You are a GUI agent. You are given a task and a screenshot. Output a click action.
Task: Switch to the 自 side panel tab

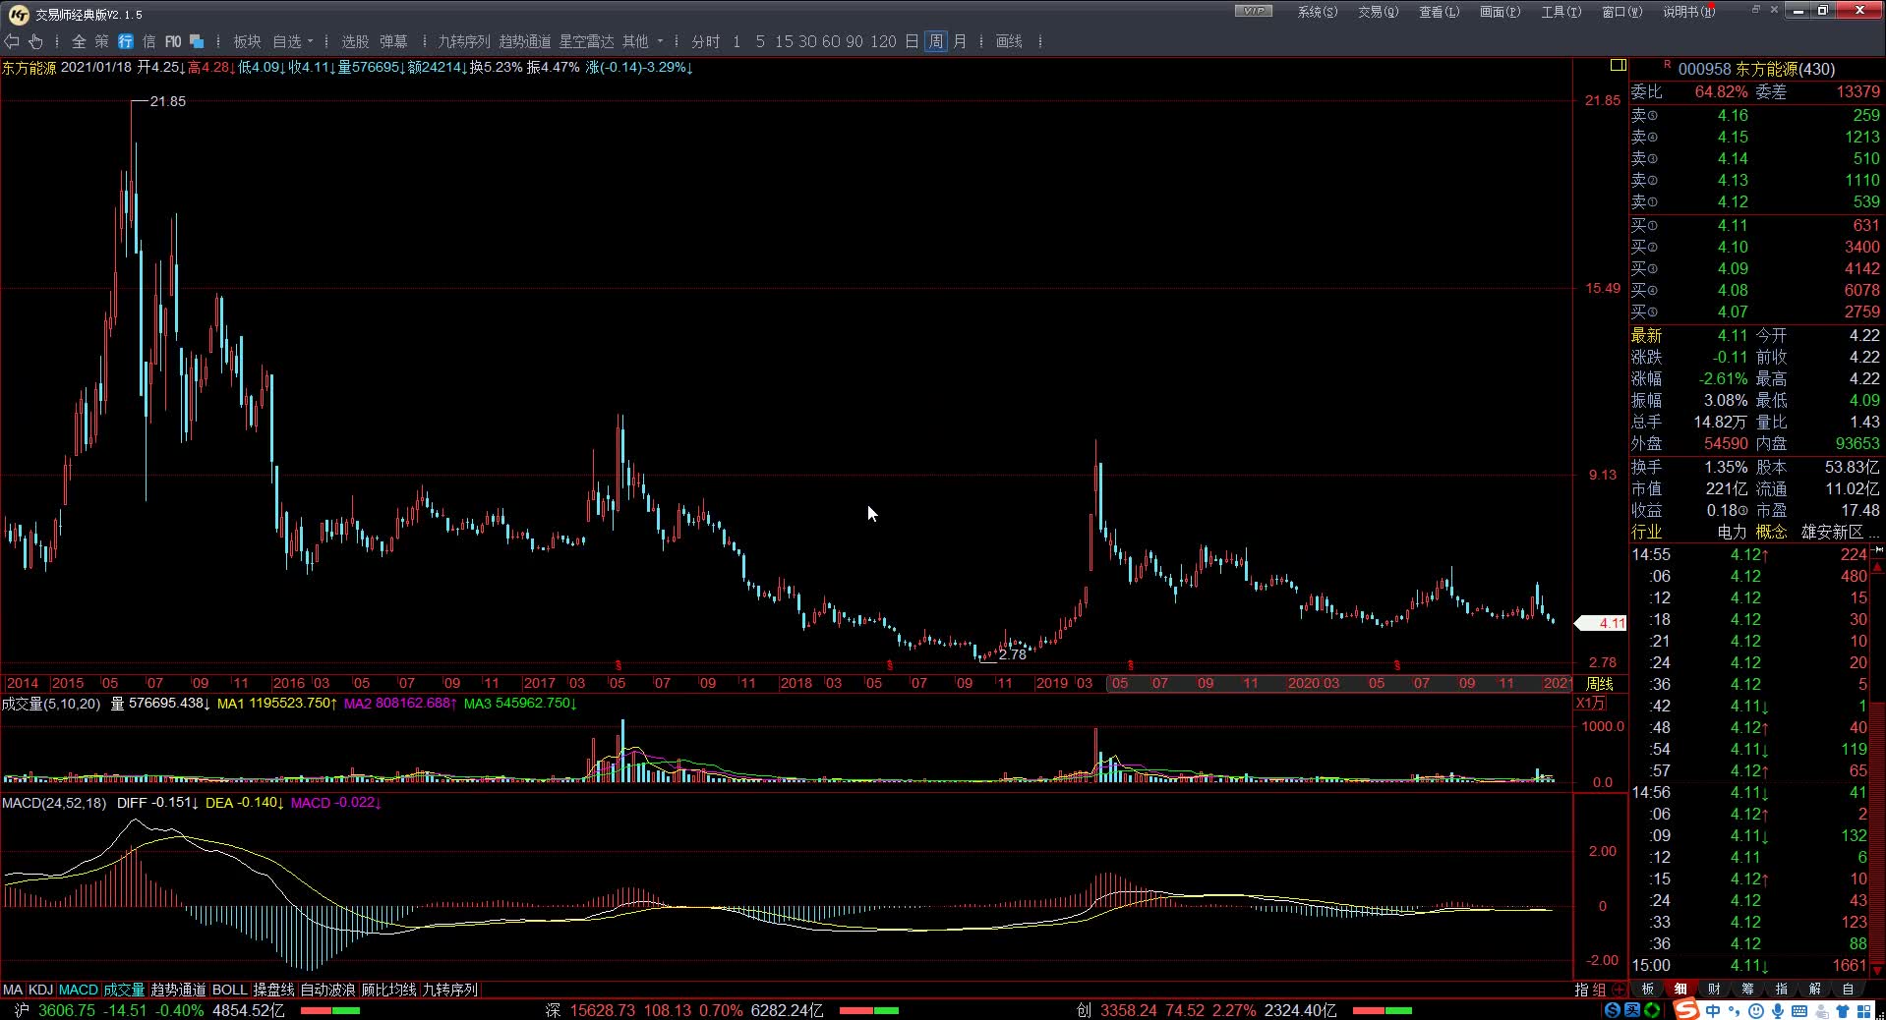pos(1848,990)
